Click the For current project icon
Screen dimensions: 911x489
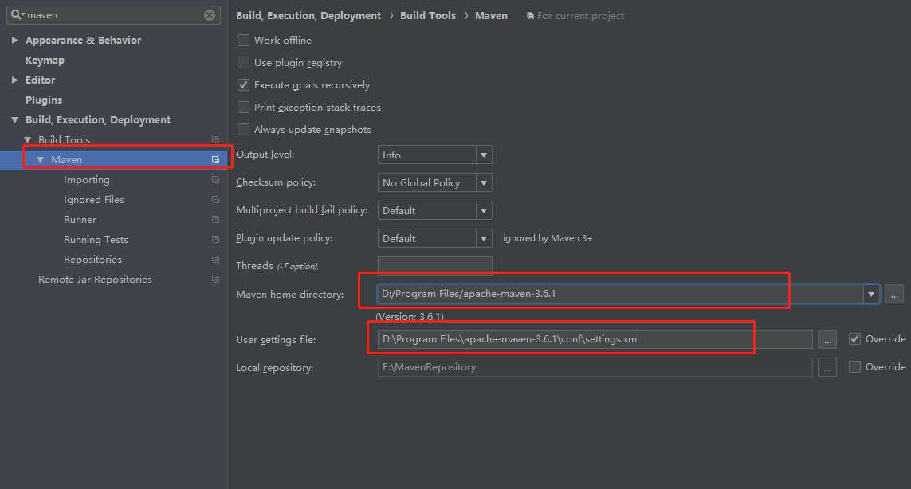click(530, 16)
